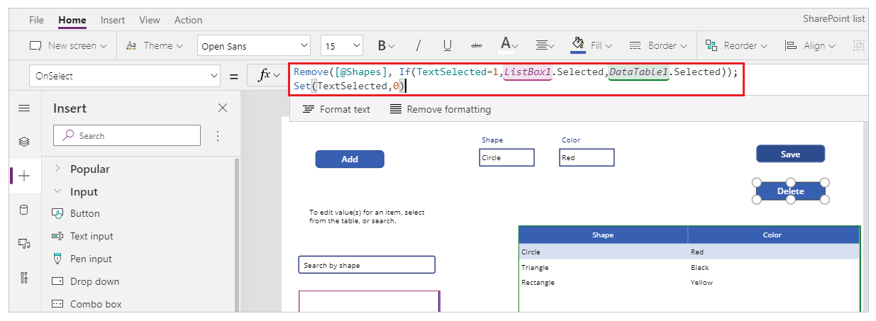Screen dimensions: 876x321
Task: Click the Black cell in data table
Action: [x=700, y=267]
